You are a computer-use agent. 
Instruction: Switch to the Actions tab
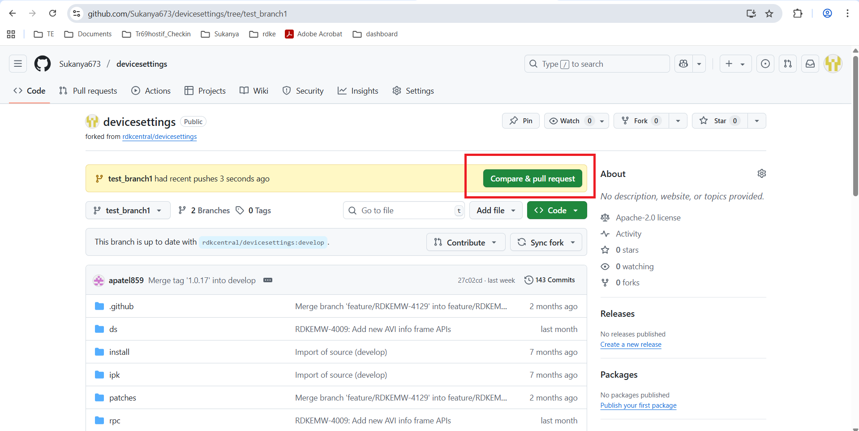[151, 91]
